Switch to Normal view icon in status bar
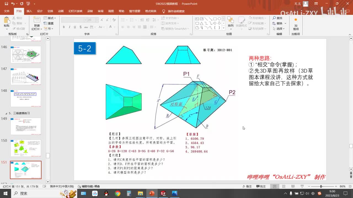 point(275,186)
